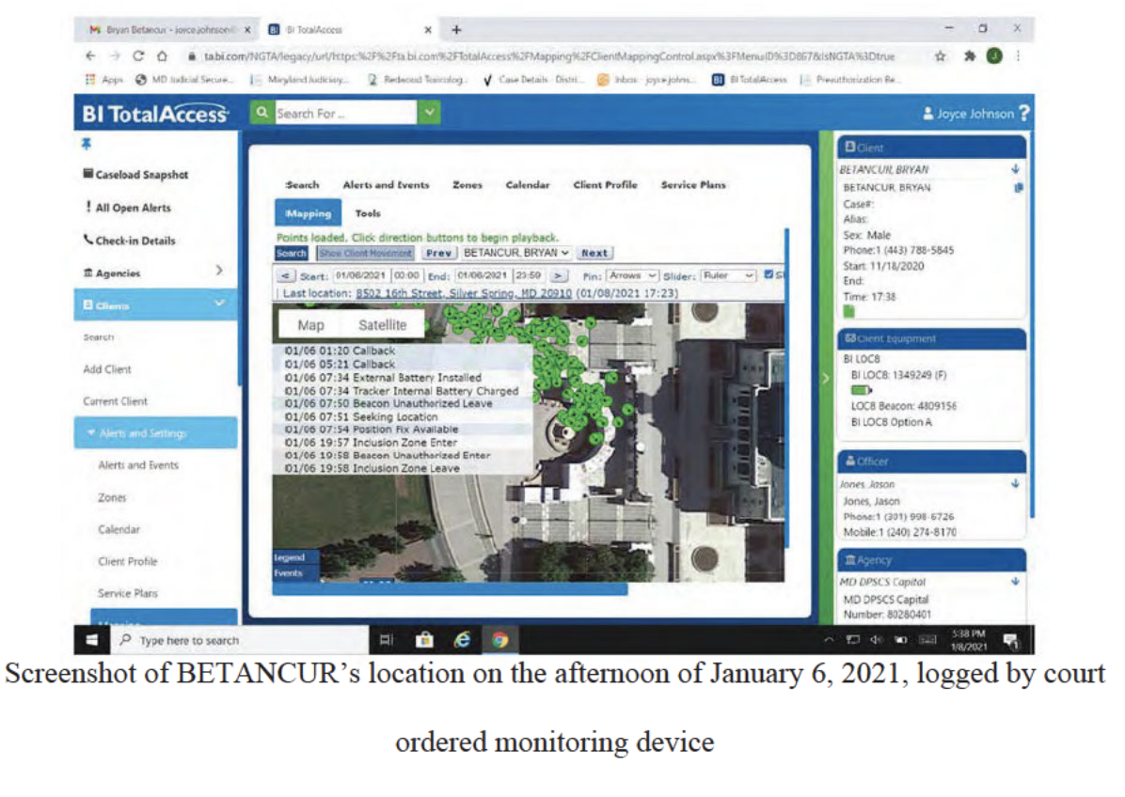Click Show Client Movement button
Viewport: 1125px width, 797px height.
[365, 253]
